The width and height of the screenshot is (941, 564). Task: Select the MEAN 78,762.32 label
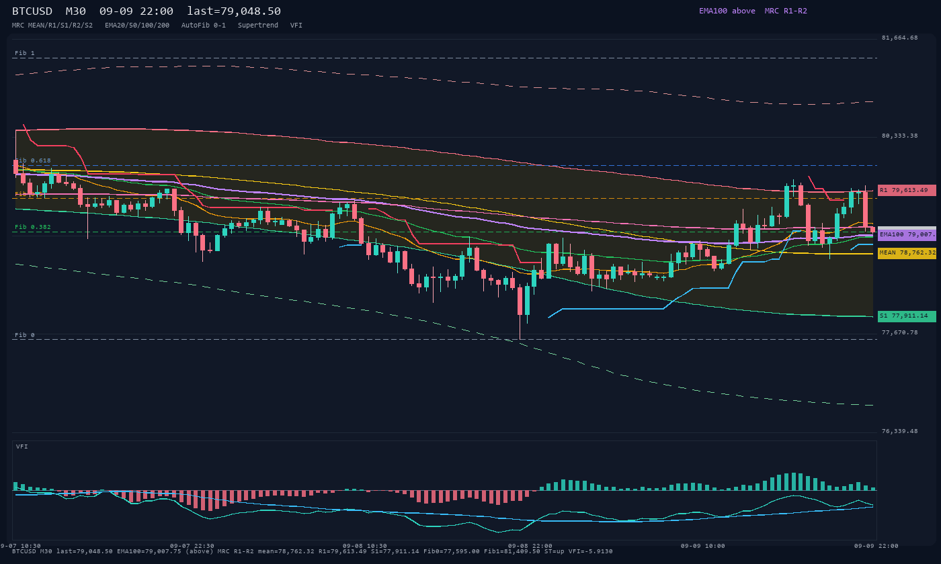[x=907, y=253]
